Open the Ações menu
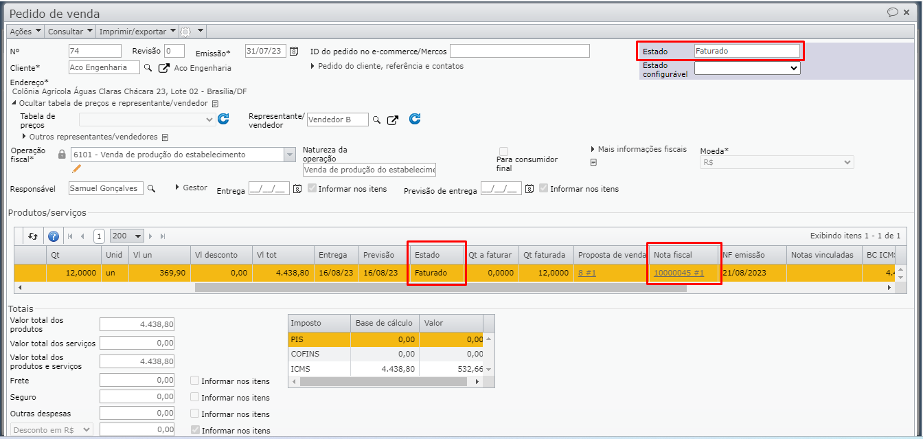The height and width of the screenshot is (439, 923). coord(25,32)
